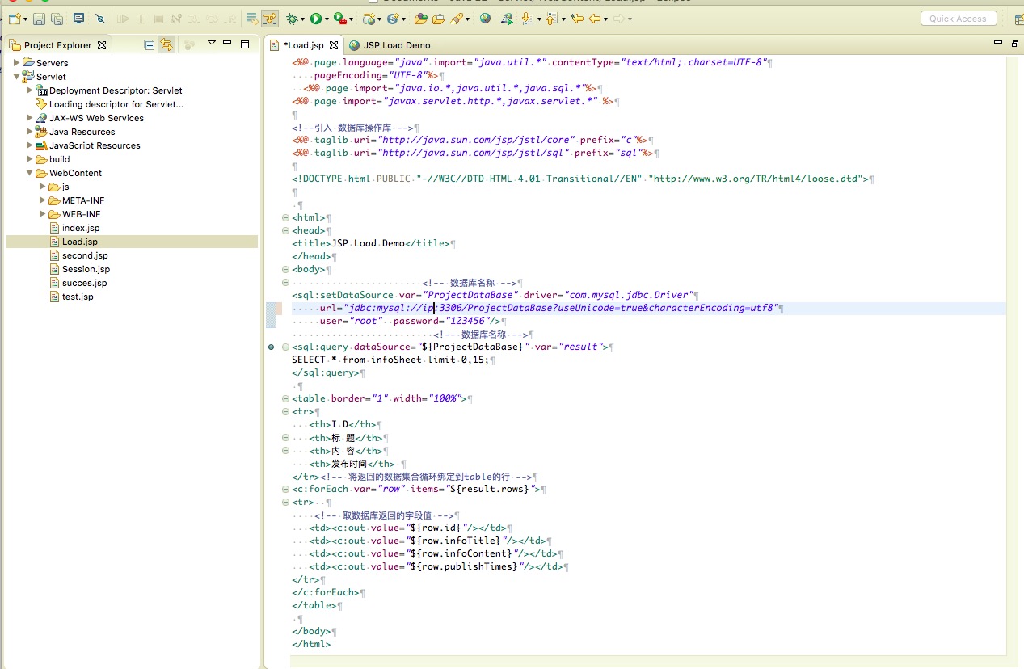The image size is (1024, 669).
Task: Minimize the editor area
Action: coord(997,43)
